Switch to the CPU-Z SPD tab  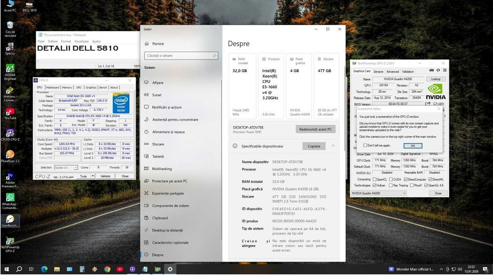[x=78, y=88]
